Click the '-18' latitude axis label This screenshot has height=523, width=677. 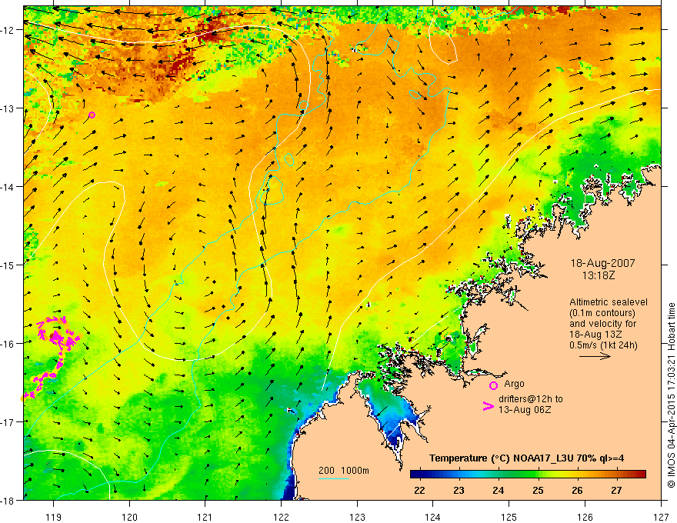[8, 500]
